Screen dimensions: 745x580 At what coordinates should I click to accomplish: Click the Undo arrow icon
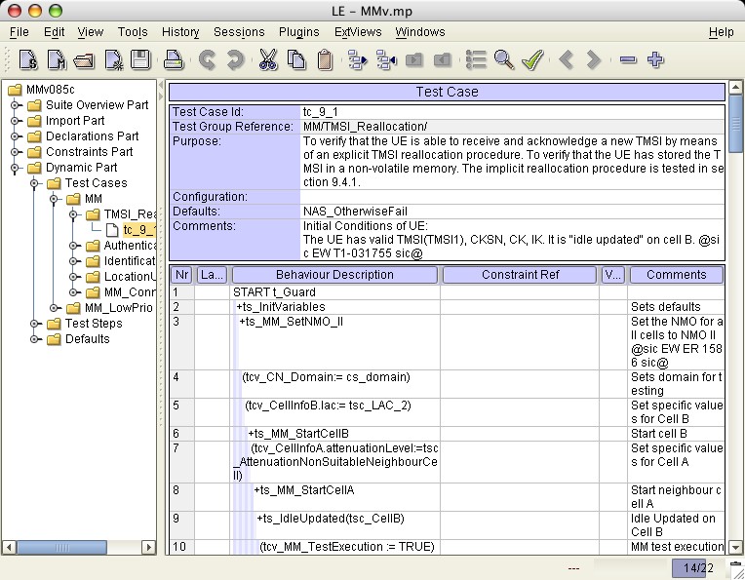207,60
